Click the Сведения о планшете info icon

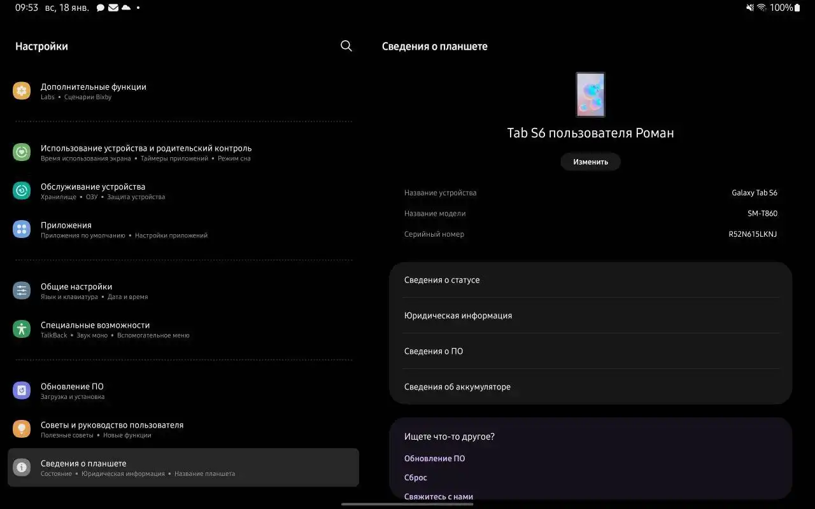(21, 467)
